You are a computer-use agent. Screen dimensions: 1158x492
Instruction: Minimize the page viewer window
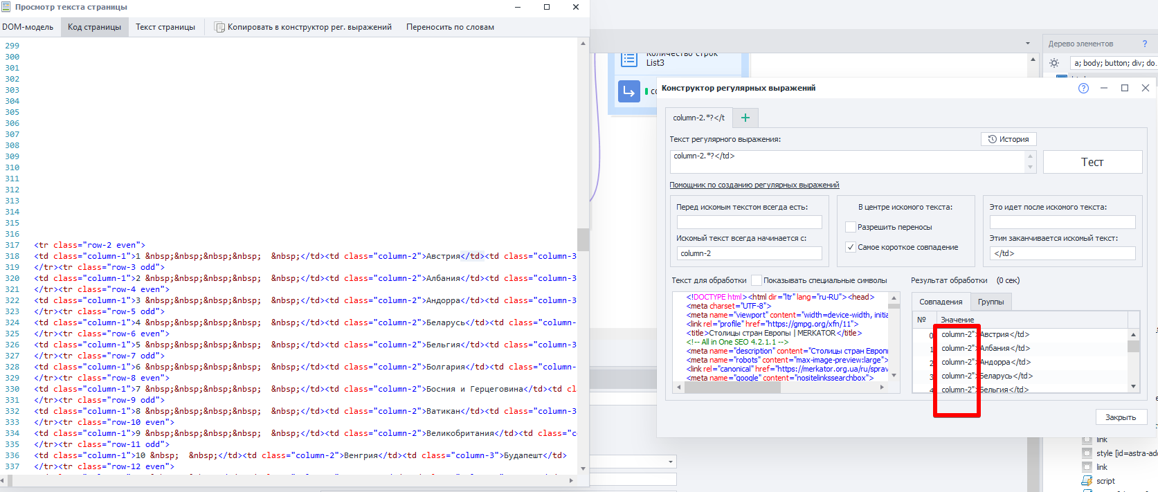[x=518, y=7]
